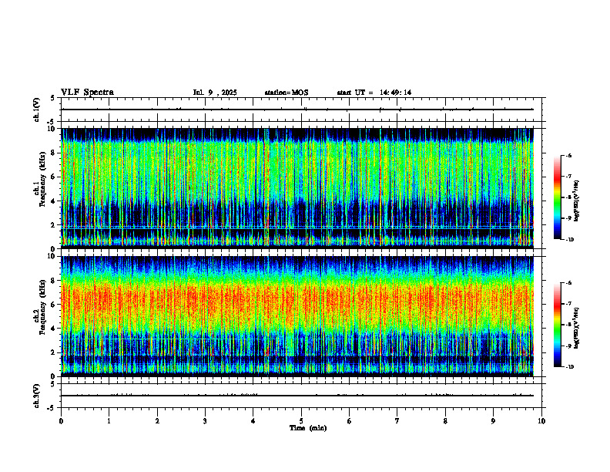Image resolution: width=610 pixels, height=472 pixels.
Task: Click the time axis tick label "7"
Action: pyautogui.click(x=397, y=421)
